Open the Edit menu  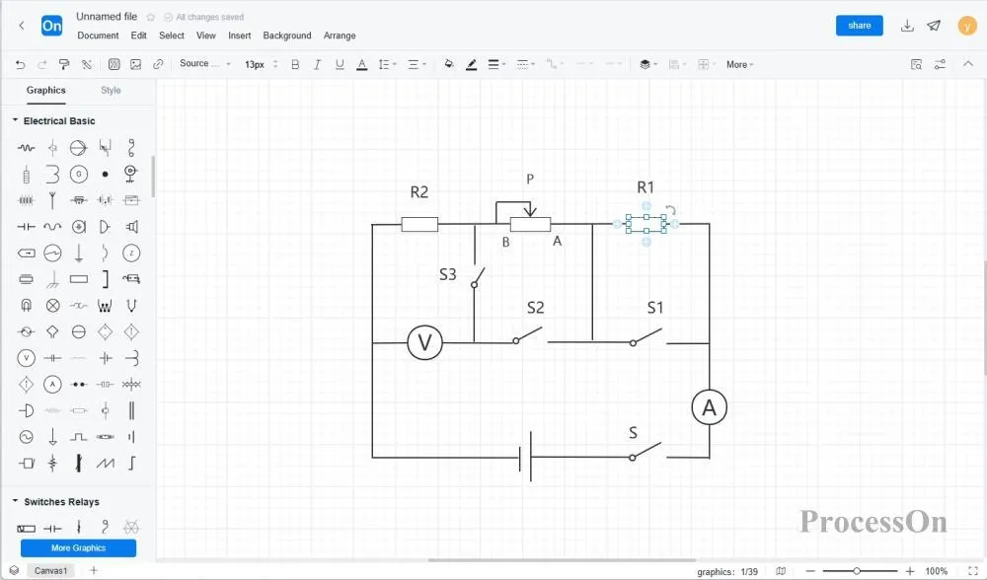[x=138, y=36]
